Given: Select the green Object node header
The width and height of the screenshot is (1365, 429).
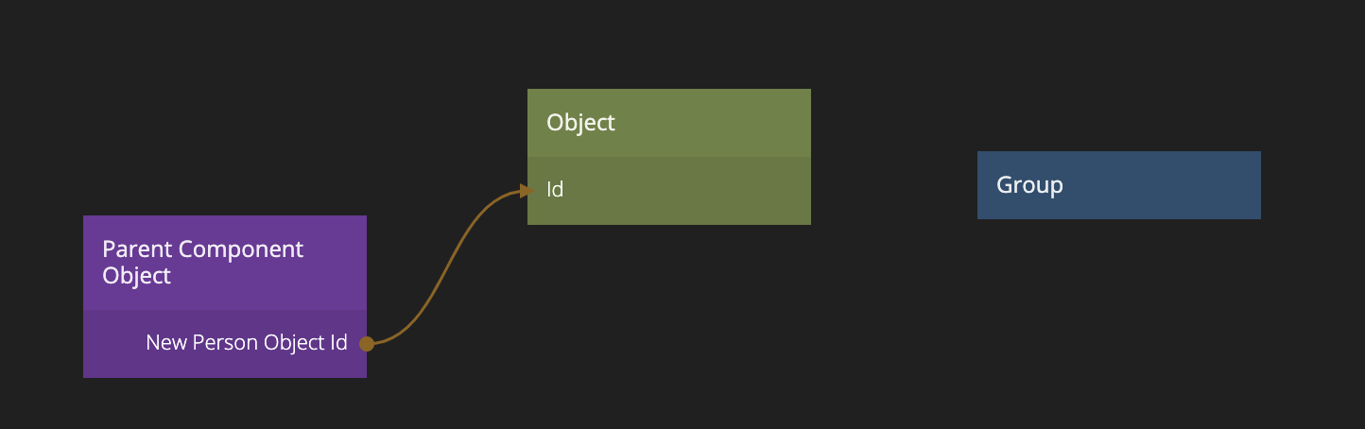Looking at the screenshot, I should click(668, 123).
